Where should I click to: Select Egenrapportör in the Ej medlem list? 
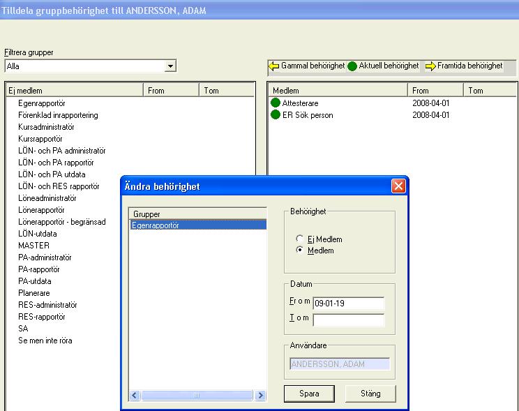point(42,103)
